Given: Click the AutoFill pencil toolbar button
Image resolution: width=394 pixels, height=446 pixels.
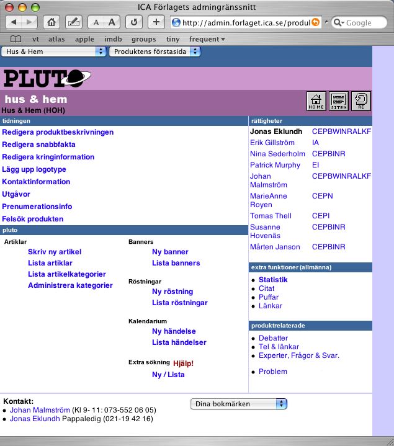Looking at the screenshot, I should pyautogui.click(x=73, y=22).
